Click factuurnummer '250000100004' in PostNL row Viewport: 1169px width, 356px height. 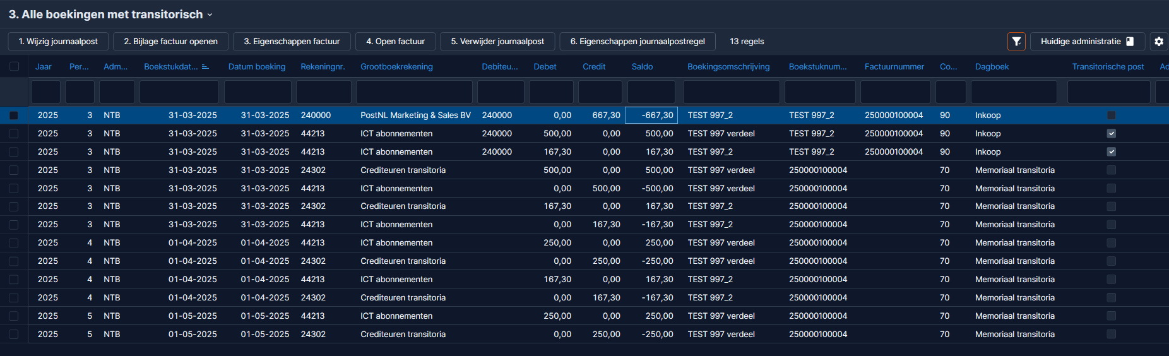click(894, 116)
